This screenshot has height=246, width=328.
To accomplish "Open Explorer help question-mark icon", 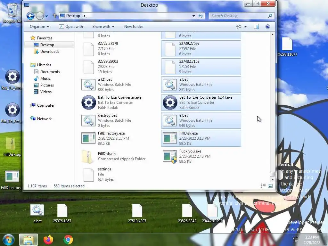I will (267, 27).
